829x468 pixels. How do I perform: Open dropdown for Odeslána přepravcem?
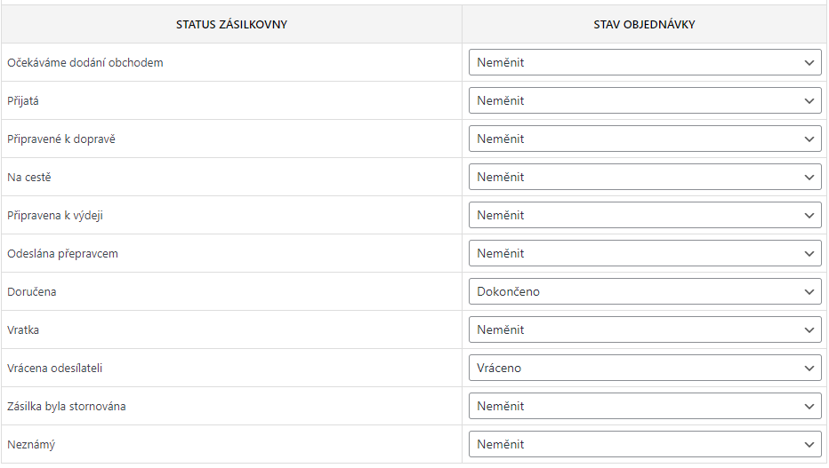click(x=644, y=254)
